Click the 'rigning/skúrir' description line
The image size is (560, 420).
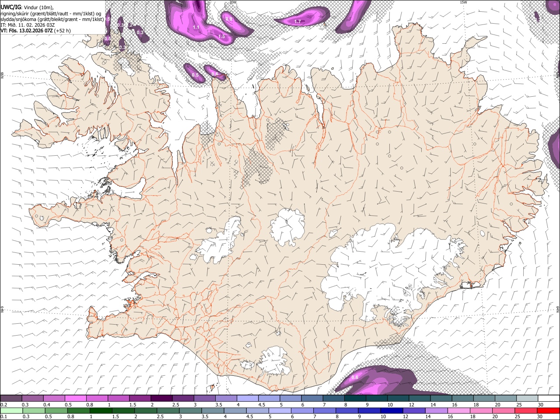(x=51, y=13)
